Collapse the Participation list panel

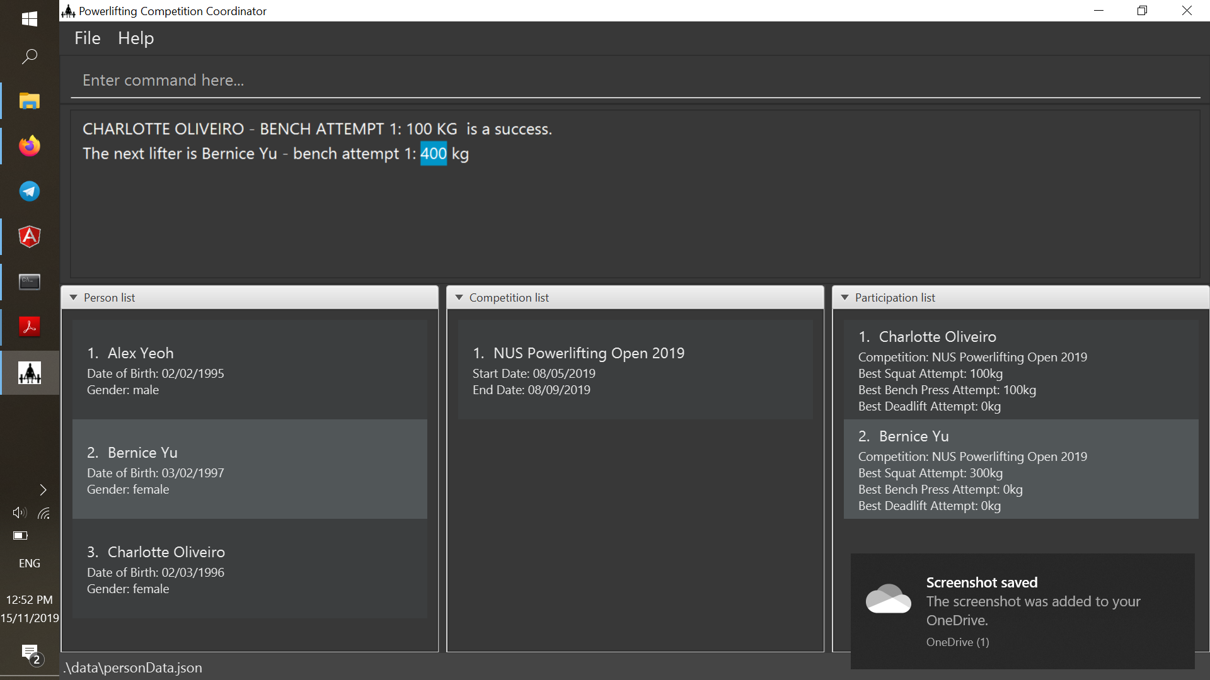click(844, 298)
